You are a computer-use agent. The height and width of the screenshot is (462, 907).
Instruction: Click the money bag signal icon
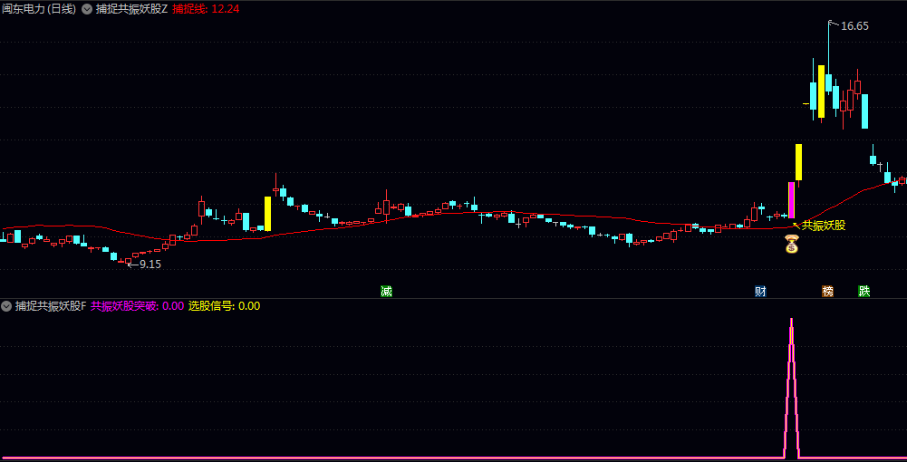(791, 244)
